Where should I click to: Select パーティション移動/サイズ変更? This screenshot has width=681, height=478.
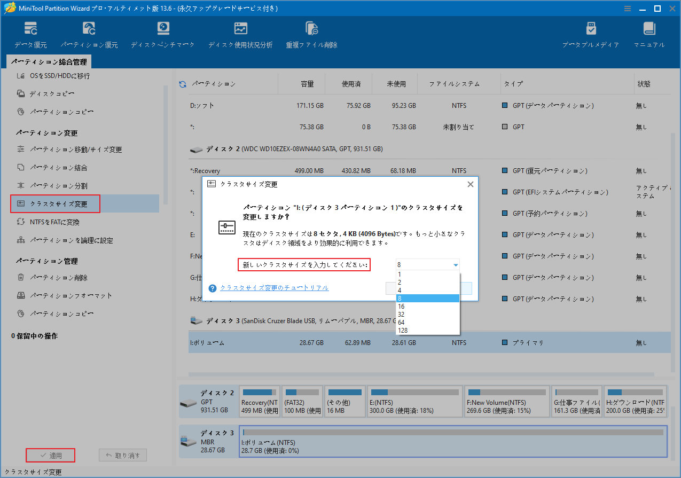[x=70, y=150]
